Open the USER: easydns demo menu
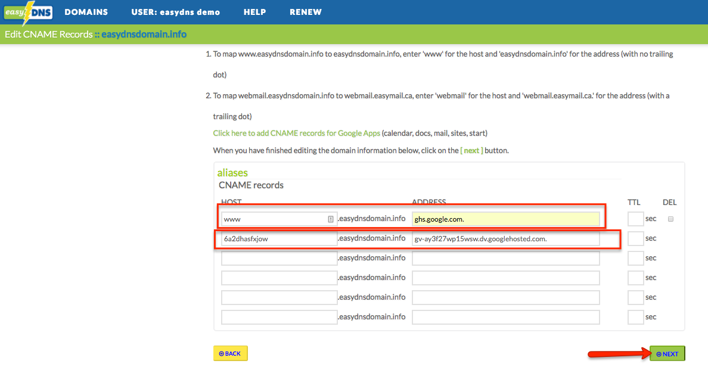Screen dimensions: 708x370 click(176, 12)
